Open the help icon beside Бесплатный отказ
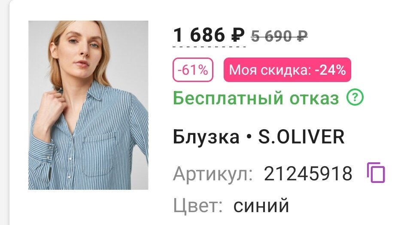This screenshot has width=407, height=225. [x=355, y=97]
